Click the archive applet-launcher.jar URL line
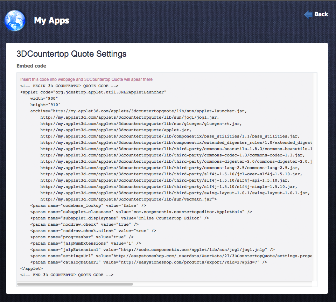The height and width of the screenshot is (302, 336). coord(139,111)
